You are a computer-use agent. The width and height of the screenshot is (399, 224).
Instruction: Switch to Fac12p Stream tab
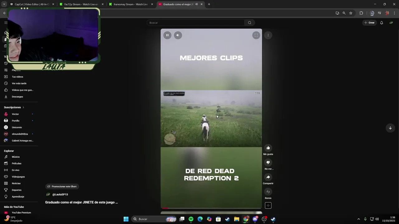[81, 4]
